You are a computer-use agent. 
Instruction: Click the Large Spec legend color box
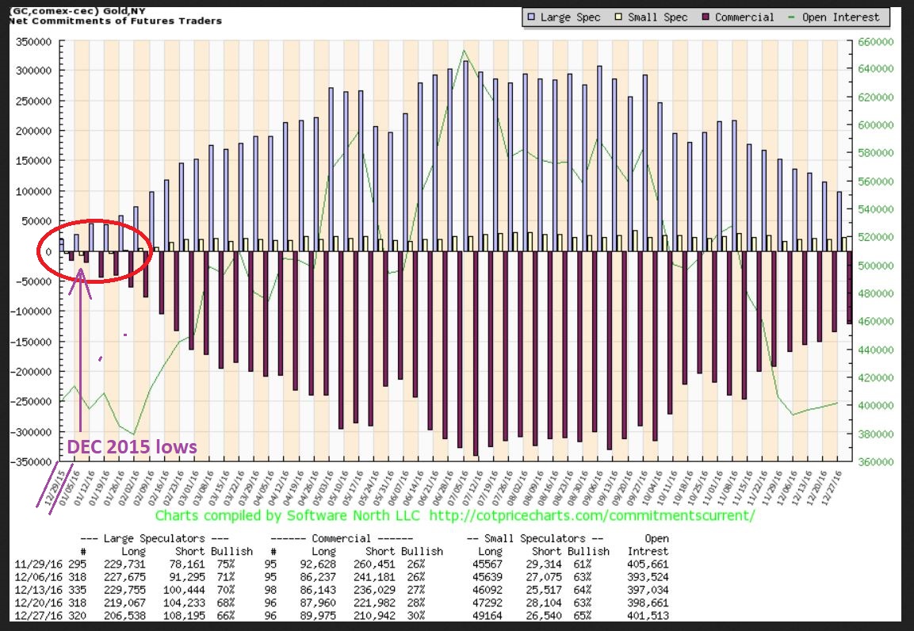tap(532, 17)
